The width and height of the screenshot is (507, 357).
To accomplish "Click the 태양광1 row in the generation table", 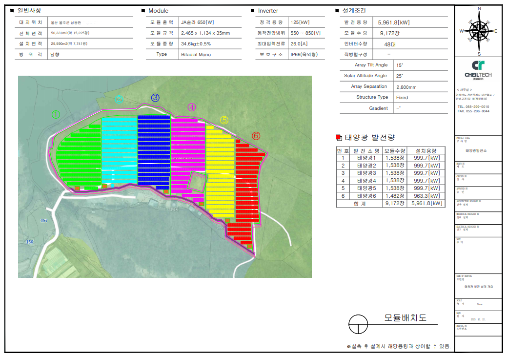I will coord(366,158).
